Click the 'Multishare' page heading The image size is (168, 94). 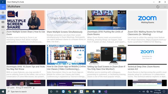click(x=14, y=6)
